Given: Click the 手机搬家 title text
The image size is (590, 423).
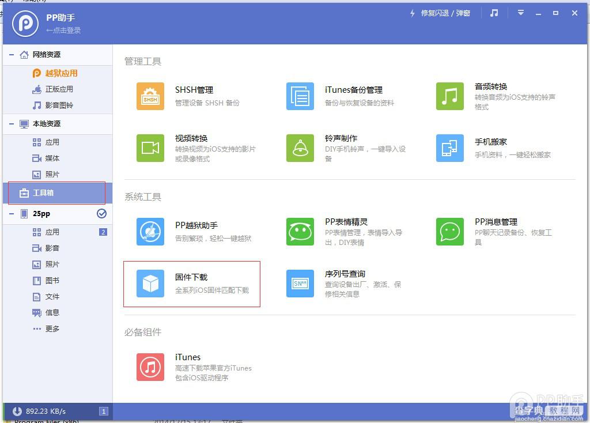Looking at the screenshot, I should pos(491,142).
